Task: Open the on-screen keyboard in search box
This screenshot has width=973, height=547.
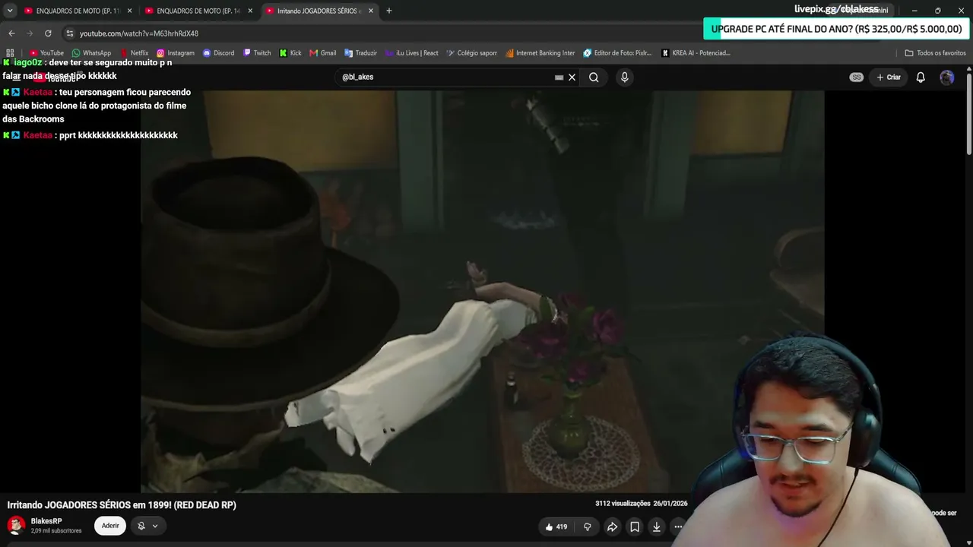Action: (559, 77)
